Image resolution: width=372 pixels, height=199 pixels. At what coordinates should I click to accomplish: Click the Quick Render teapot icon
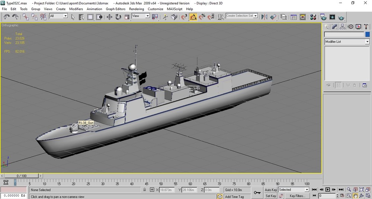click(341, 17)
